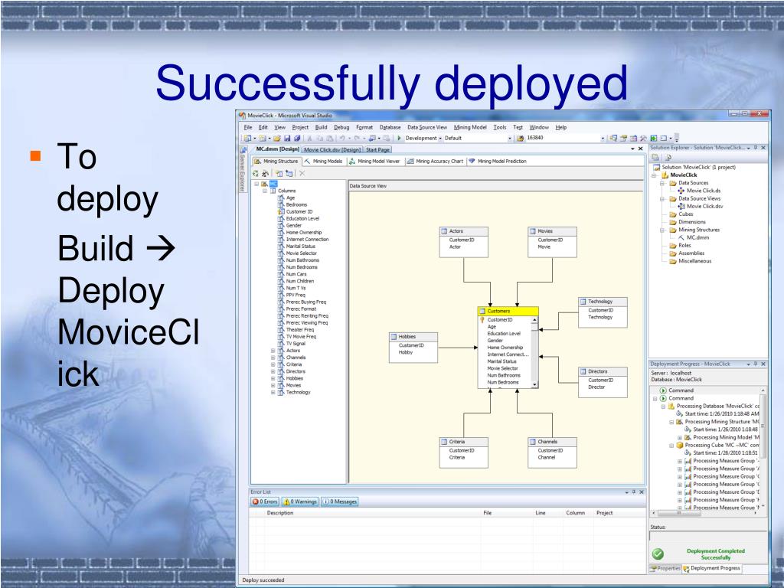The height and width of the screenshot is (588, 784).
Task: Select the Roles folder in Solution Explorer
Action: pyautogui.click(x=684, y=246)
